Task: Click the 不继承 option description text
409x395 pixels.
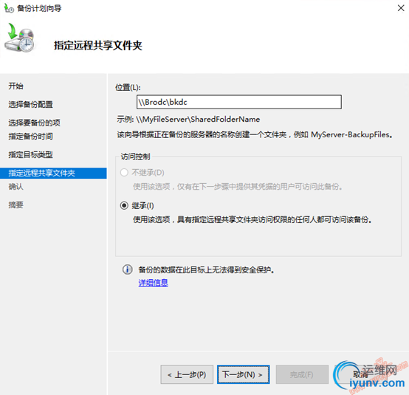Action: pos(238,187)
